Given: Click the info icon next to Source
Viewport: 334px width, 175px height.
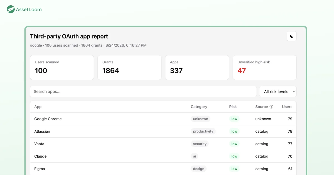Looking at the screenshot, I should (271, 107).
